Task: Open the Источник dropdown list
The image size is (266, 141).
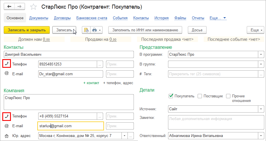Action: pyautogui.click(x=261, y=109)
